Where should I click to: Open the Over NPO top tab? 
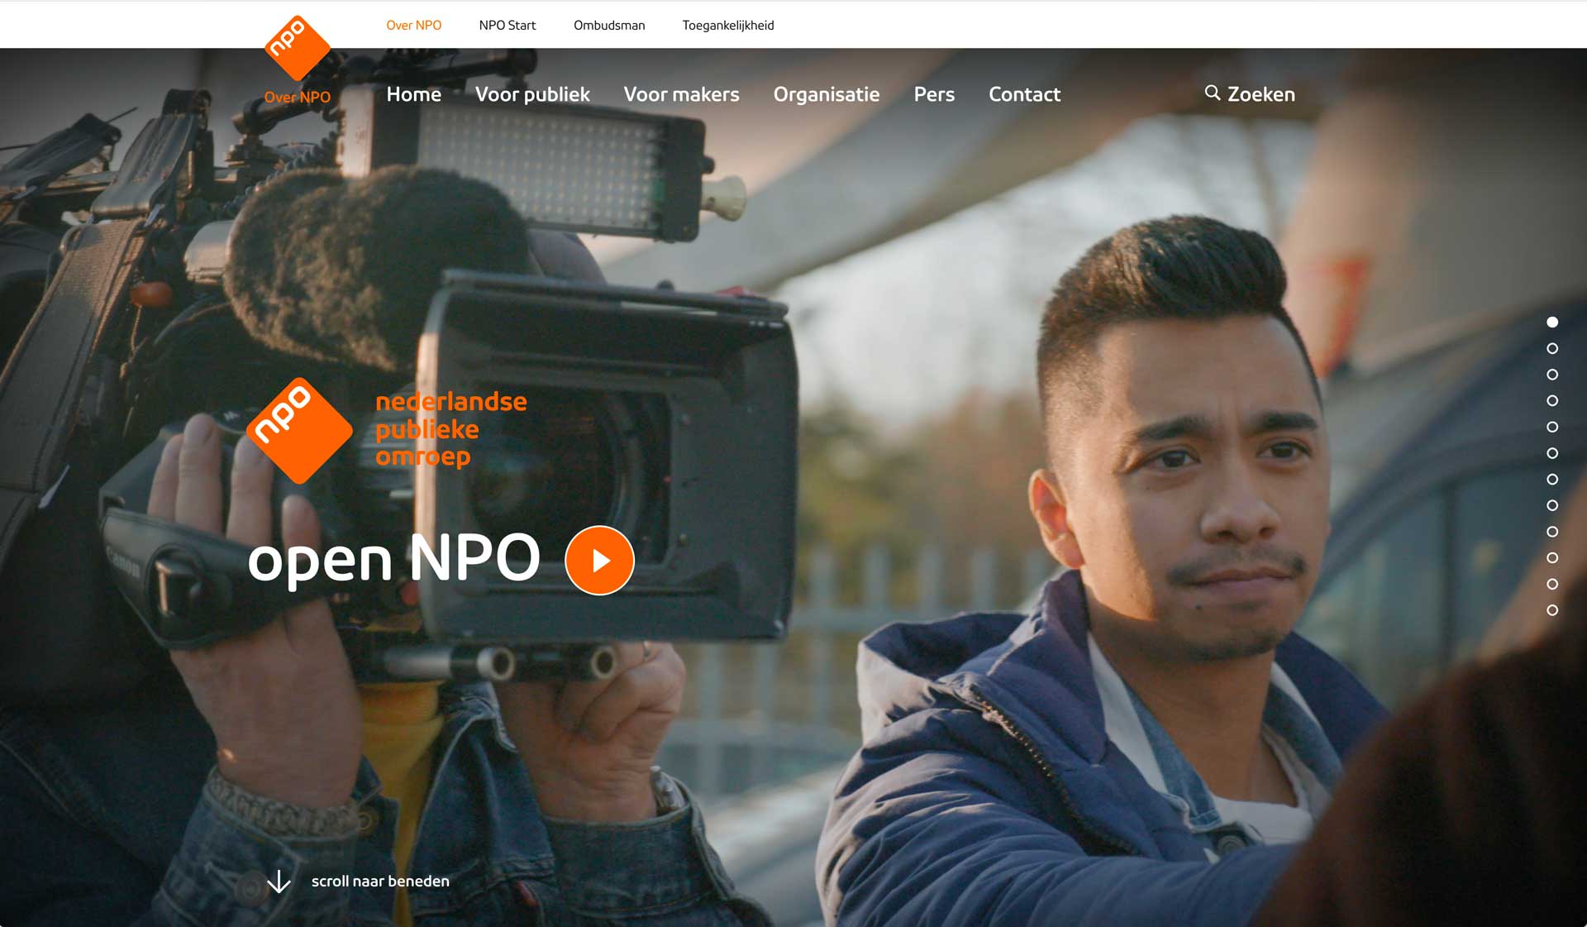pyautogui.click(x=414, y=25)
